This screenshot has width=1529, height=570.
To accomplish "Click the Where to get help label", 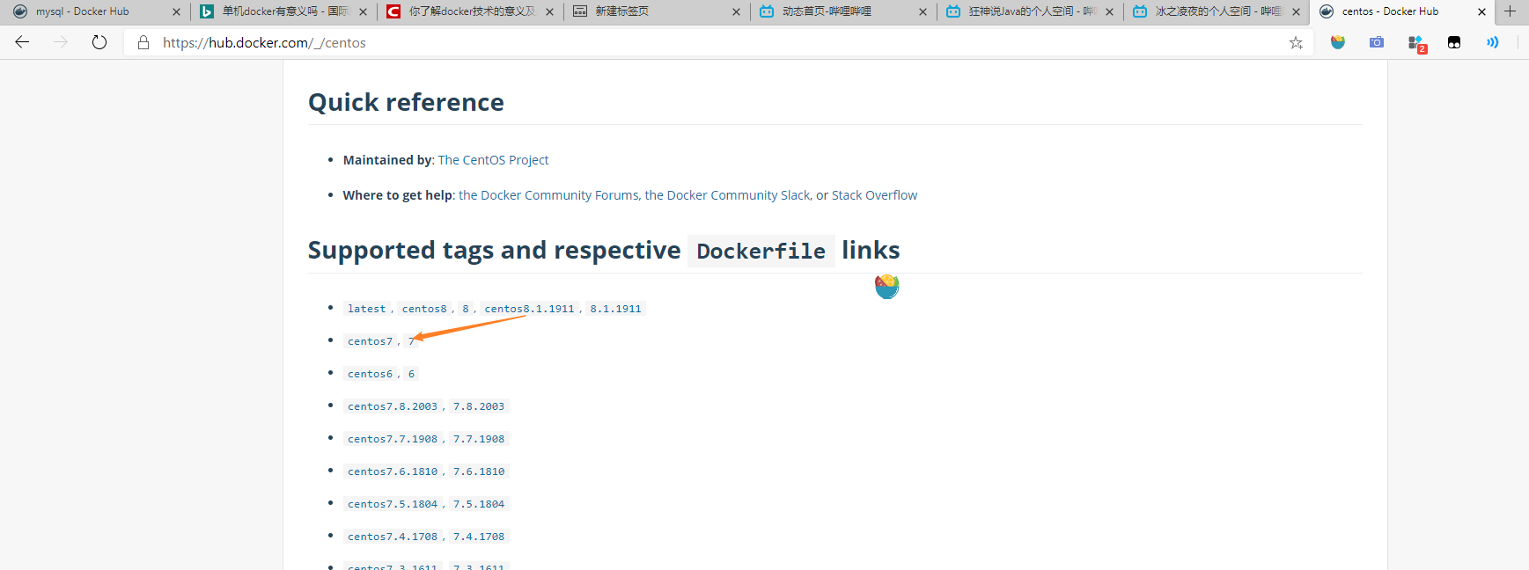I will click(398, 195).
